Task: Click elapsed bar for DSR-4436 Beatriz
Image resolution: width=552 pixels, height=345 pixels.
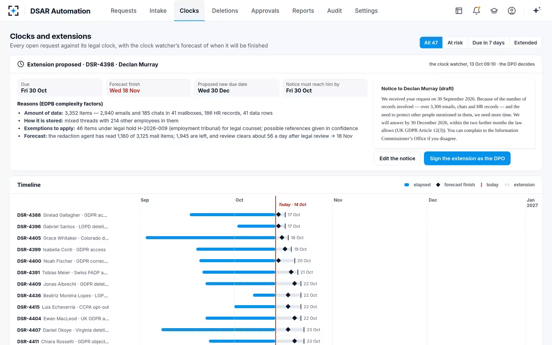Action: tap(264, 295)
